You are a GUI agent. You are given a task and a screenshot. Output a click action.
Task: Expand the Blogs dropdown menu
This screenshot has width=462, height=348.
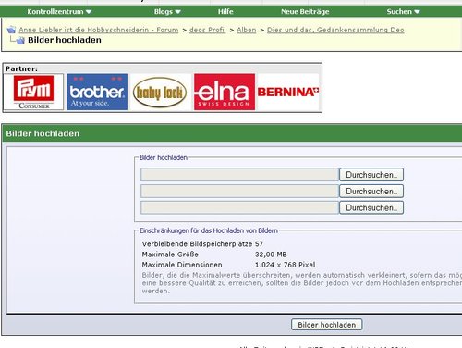tap(167, 12)
